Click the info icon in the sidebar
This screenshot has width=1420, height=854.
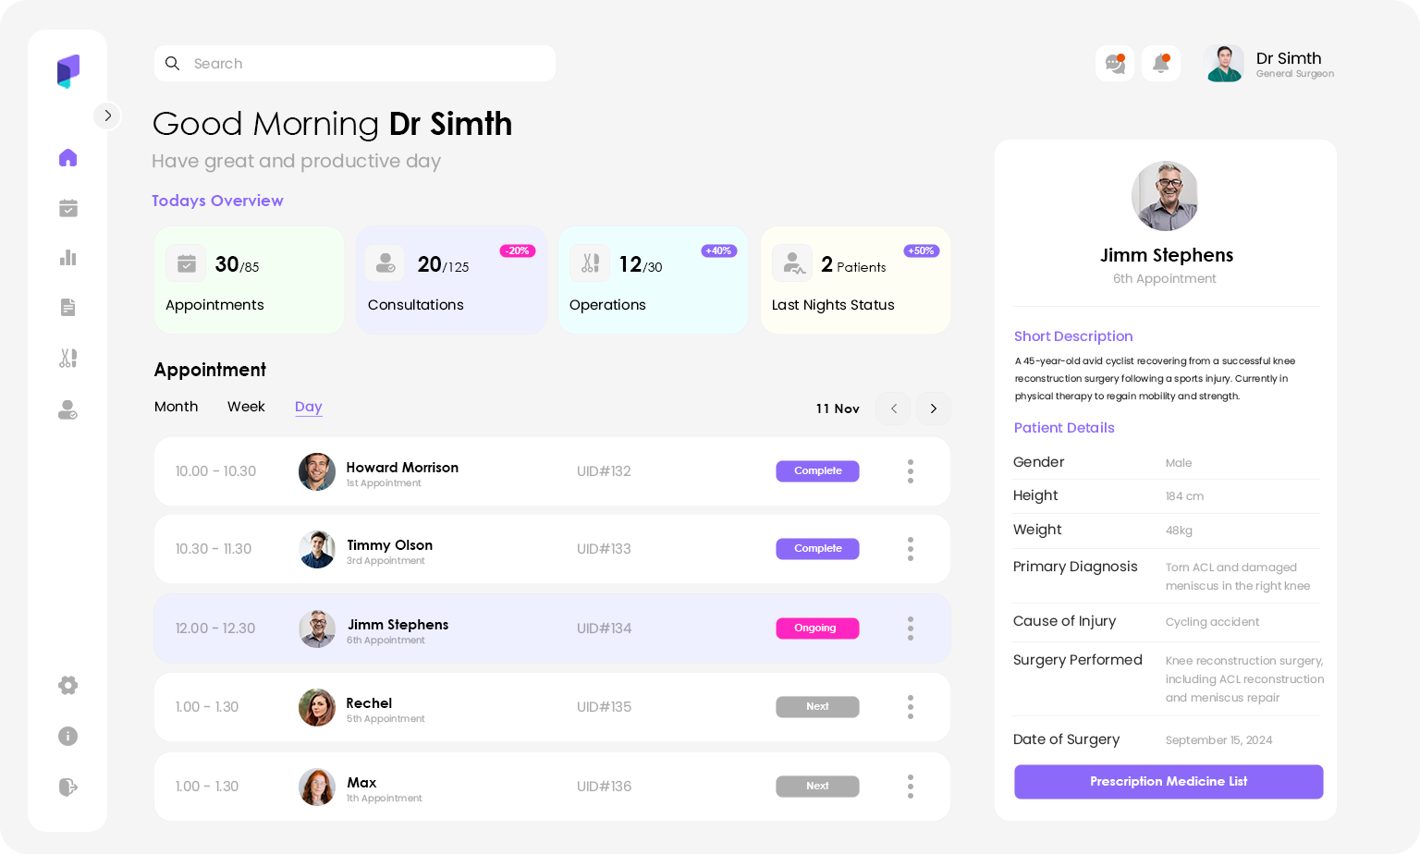coord(67,736)
